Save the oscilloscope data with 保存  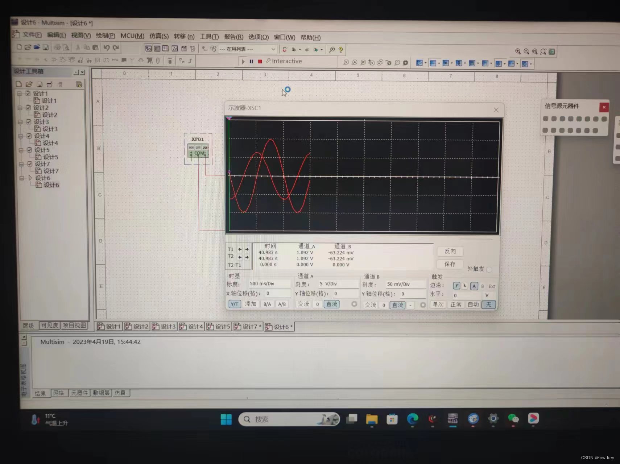tap(450, 264)
